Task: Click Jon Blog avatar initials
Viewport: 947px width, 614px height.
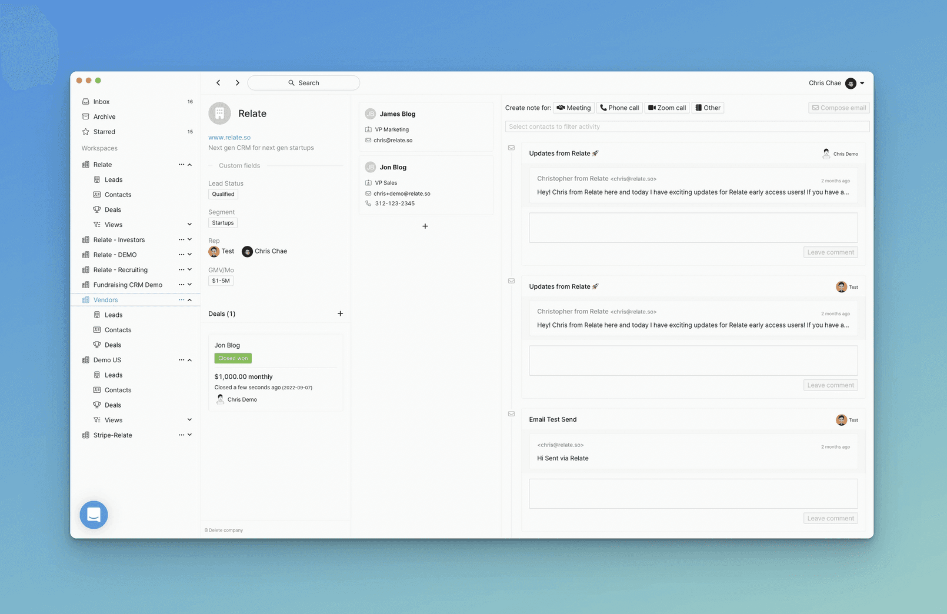Action: coord(371,167)
